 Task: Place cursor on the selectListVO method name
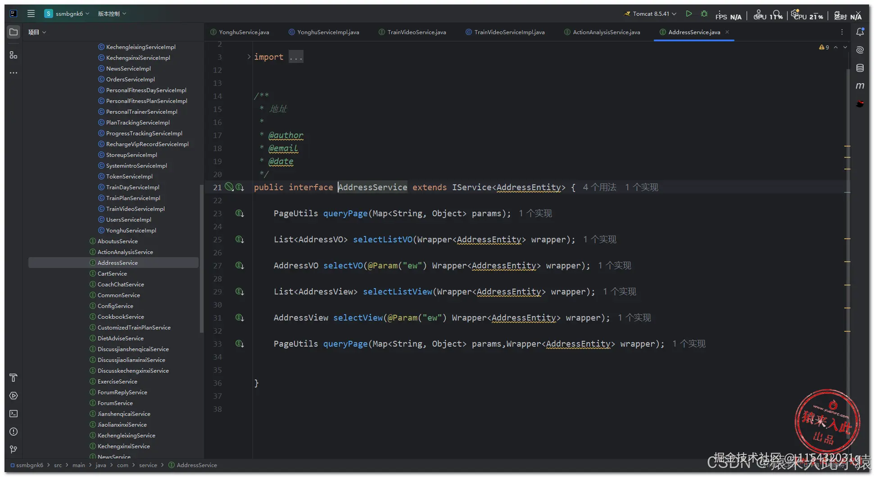coord(382,239)
